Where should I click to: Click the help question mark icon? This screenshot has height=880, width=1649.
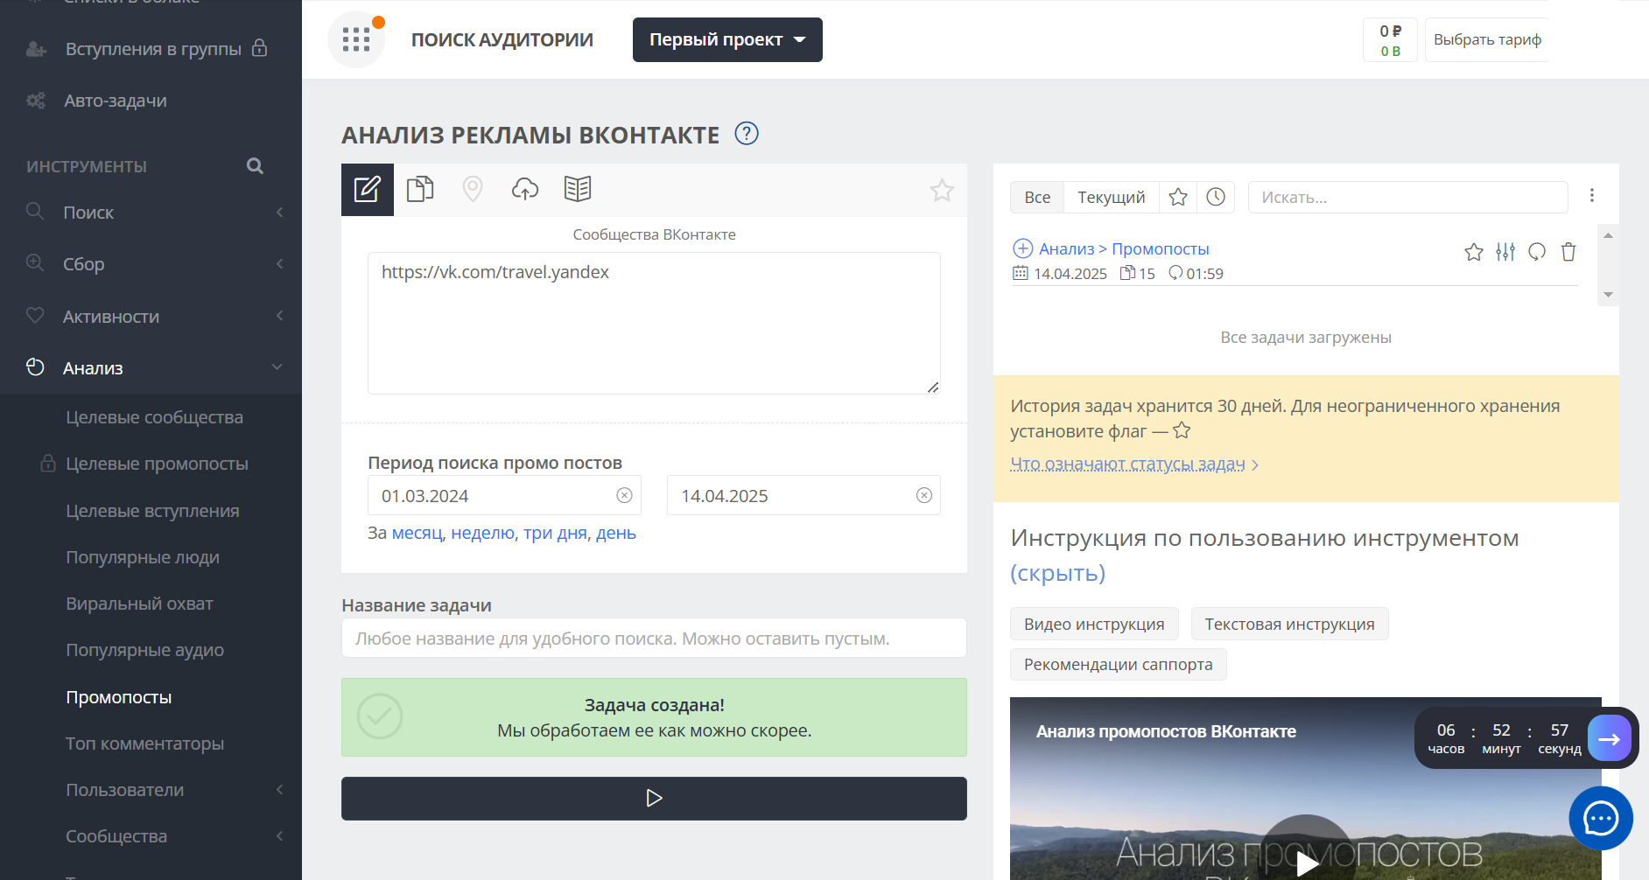click(x=747, y=134)
